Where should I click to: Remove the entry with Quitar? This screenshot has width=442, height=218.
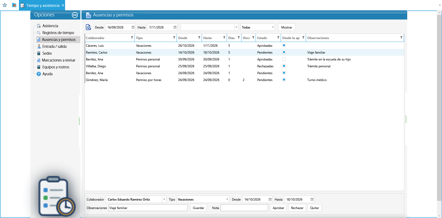[314, 208]
